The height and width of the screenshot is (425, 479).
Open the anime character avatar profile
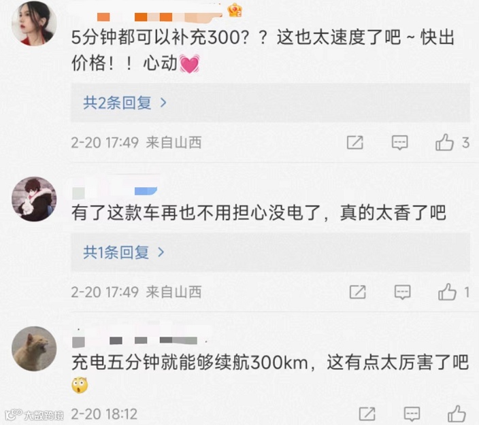[x=34, y=199]
